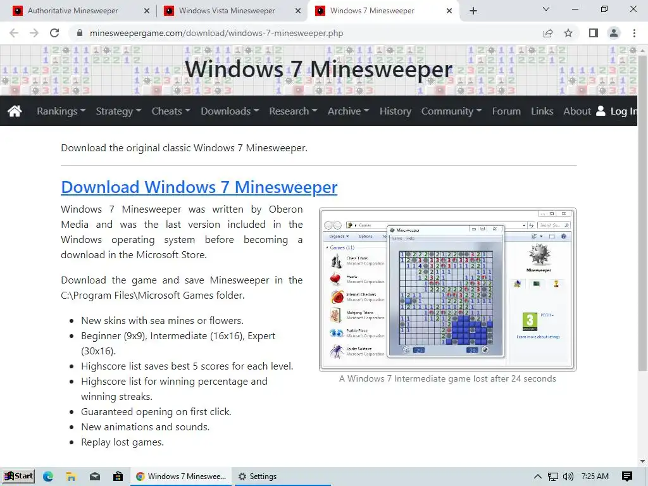Screen dimensions: 648x486
Task: Show hidden tray icons chevron
Action: 537,476
